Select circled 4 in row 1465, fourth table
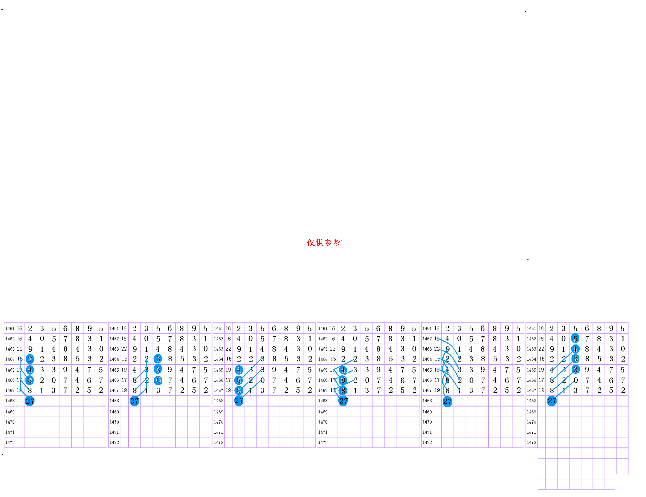 [343, 370]
